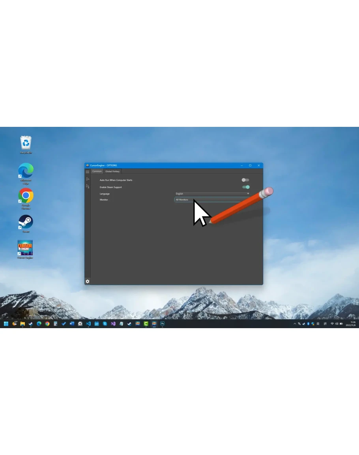Open settings gear at bottom of sidebar
The image size is (359, 455).
tap(88, 281)
